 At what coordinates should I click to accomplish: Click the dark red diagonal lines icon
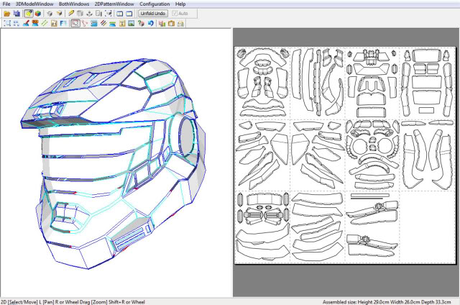103,23
